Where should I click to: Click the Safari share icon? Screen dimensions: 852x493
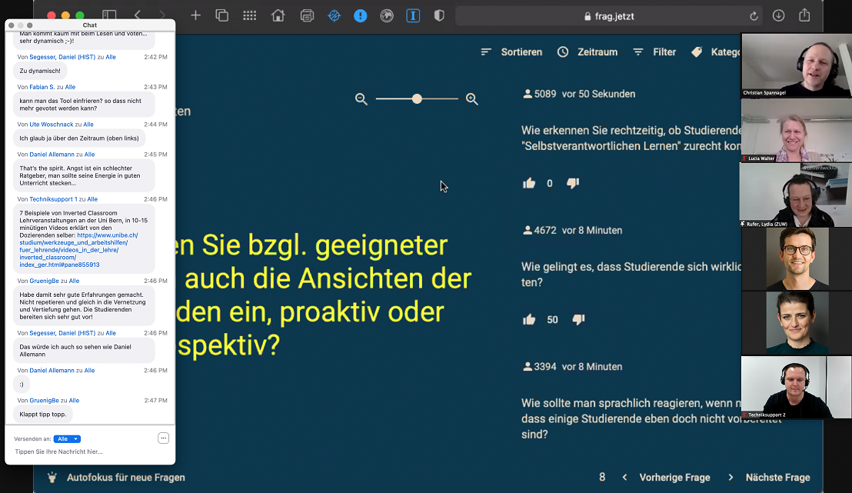(804, 15)
